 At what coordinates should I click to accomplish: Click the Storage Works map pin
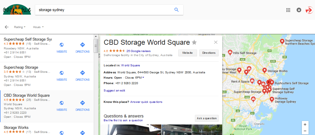point(265,70)
